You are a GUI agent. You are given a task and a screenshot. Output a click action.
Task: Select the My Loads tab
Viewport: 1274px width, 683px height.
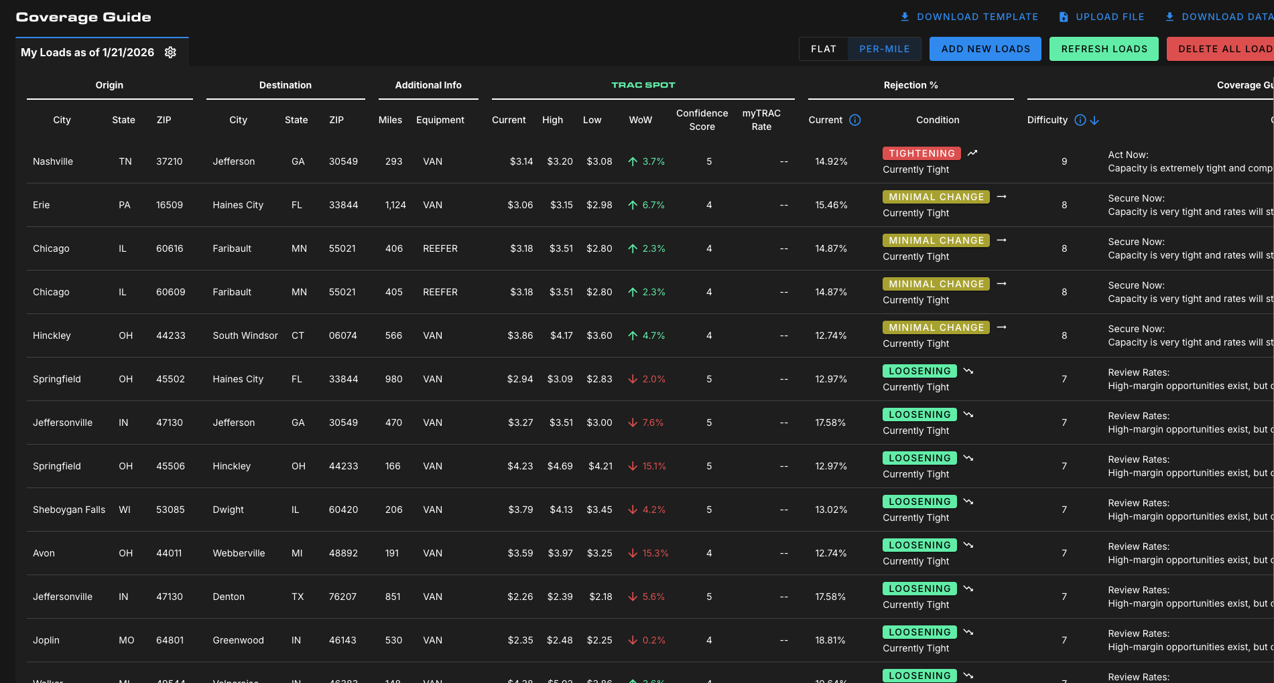click(x=88, y=52)
